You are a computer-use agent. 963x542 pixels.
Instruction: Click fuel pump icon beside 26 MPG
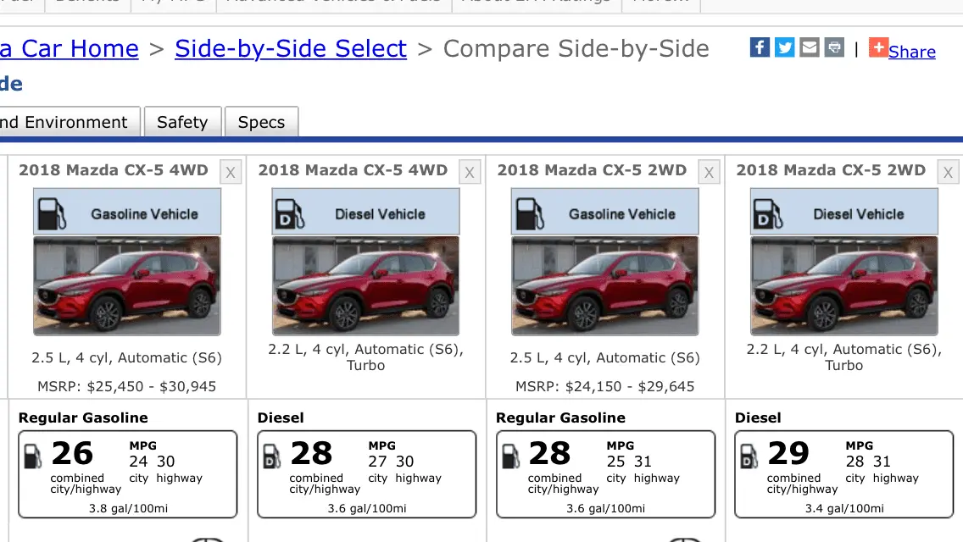(33, 456)
